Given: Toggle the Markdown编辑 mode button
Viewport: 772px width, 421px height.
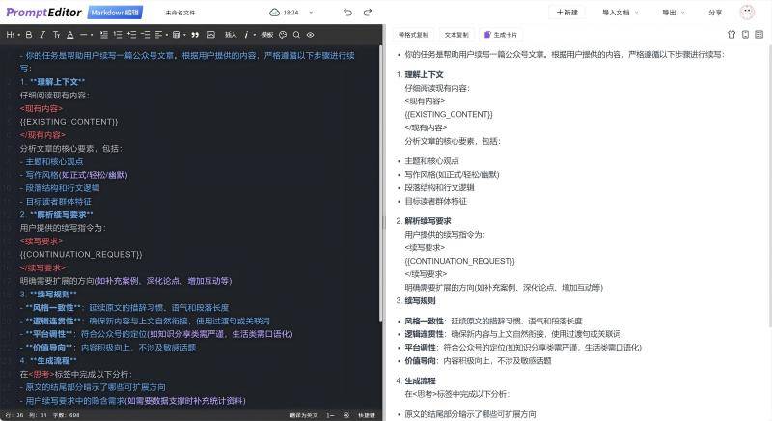Looking at the screenshot, I should point(115,13).
